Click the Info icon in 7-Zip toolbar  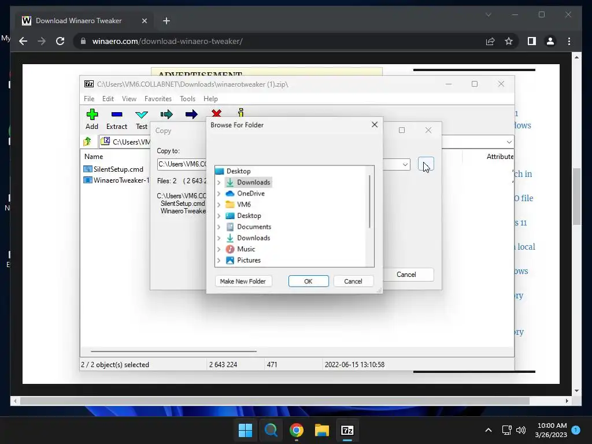point(241,113)
